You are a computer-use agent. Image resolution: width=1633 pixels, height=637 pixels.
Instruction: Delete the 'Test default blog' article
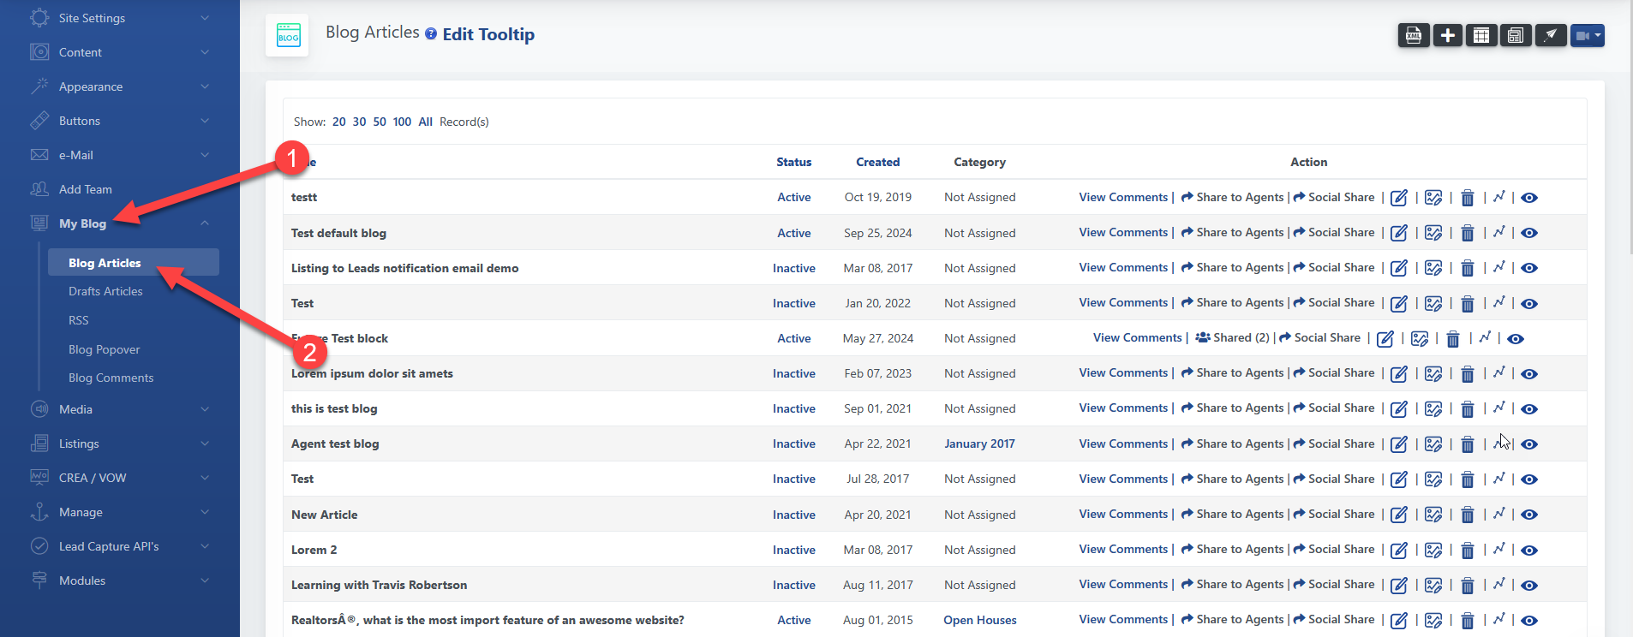(1467, 233)
